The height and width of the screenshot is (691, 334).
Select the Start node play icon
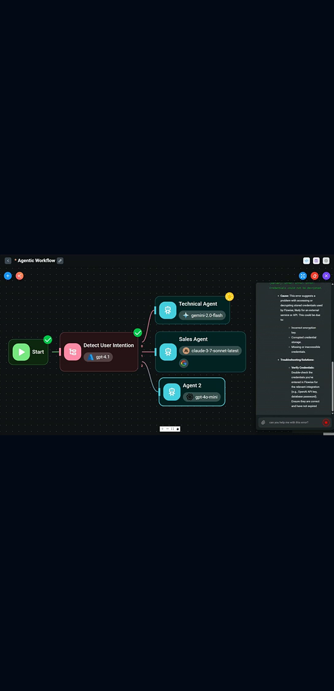click(21, 352)
